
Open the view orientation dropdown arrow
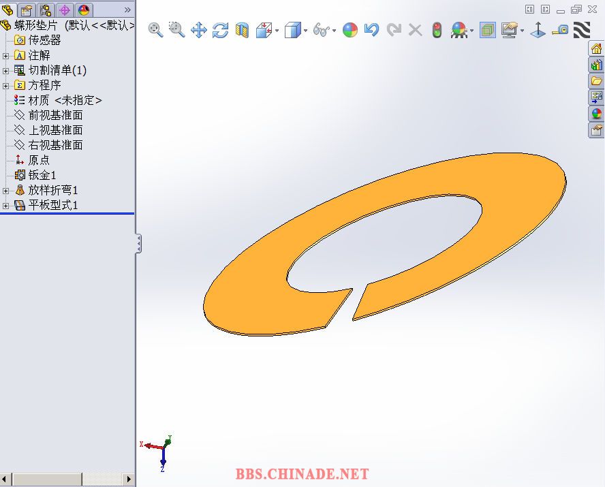pyautogui.click(x=278, y=31)
